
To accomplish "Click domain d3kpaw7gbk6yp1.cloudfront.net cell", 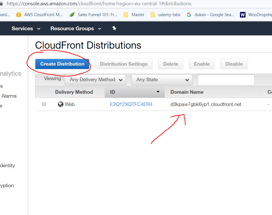I will coord(206,104).
